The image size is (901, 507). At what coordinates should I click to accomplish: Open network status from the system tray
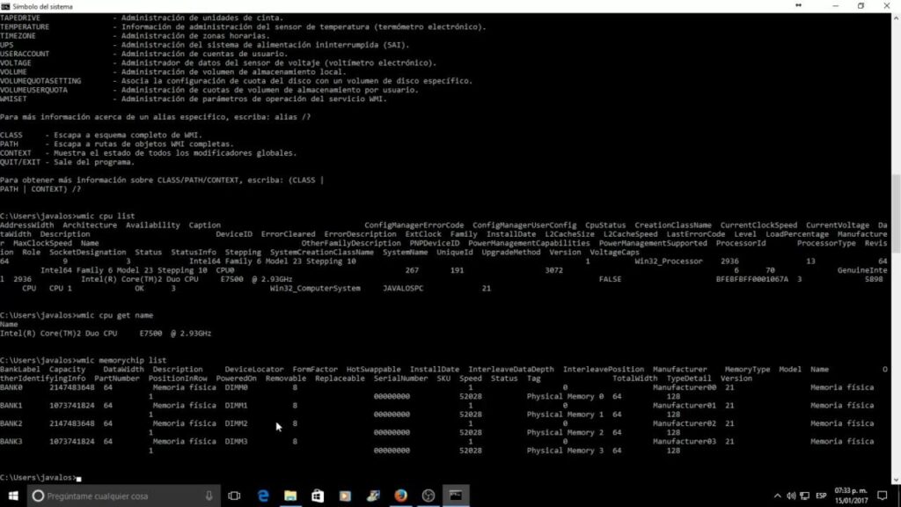pyautogui.click(x=807, y=496)
